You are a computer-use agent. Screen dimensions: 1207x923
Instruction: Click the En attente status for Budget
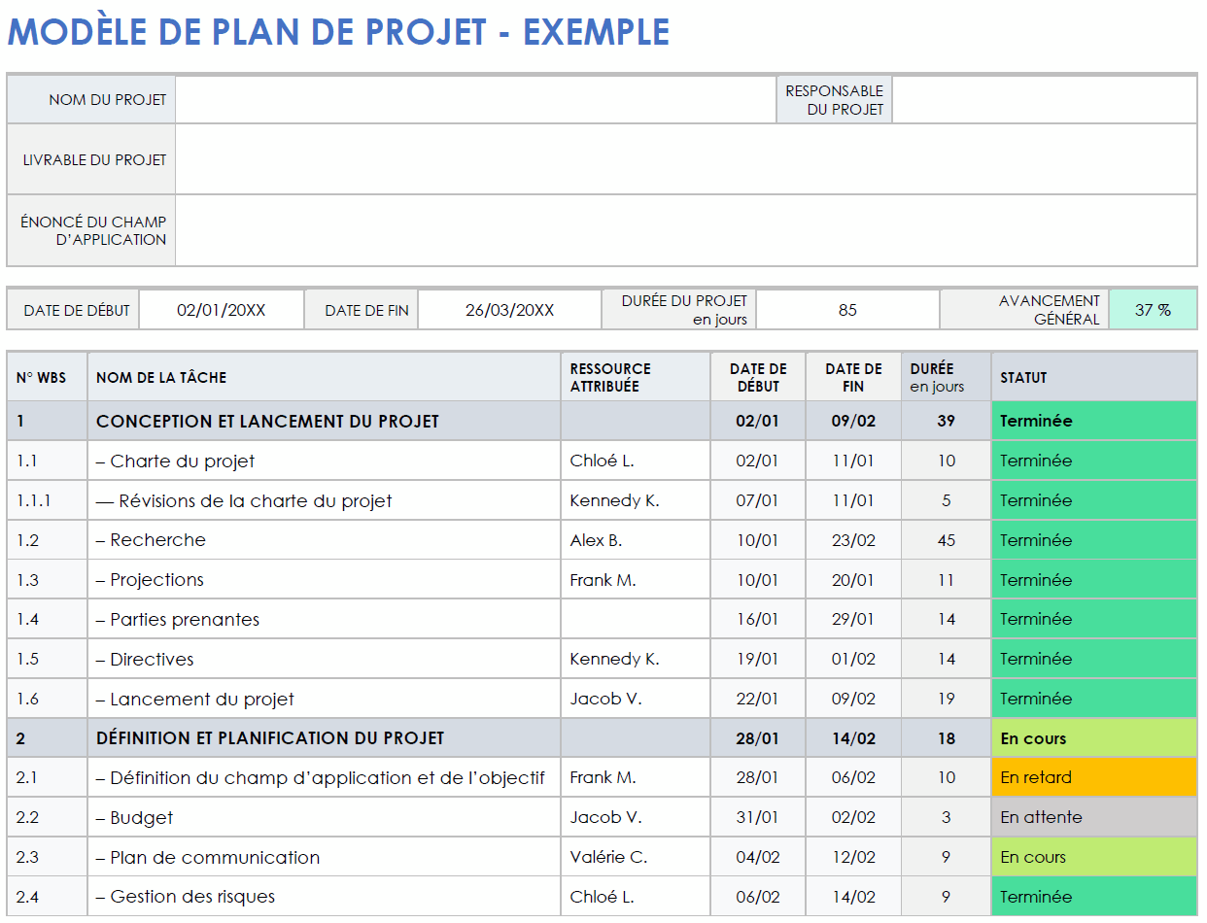click(x=1093, y=816)
